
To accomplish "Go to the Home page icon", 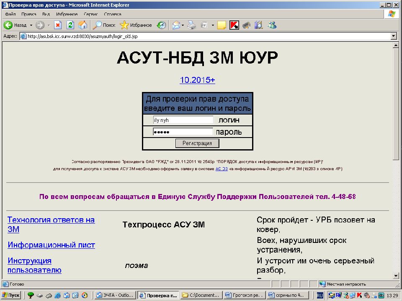I will click(x=82, y=25).
